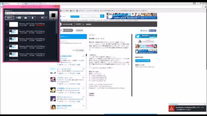This screenshot has width=207, height=116.
Task: Open thumbnail of chrome_20151022_014216 recording
Action: (x=14, y=39)
